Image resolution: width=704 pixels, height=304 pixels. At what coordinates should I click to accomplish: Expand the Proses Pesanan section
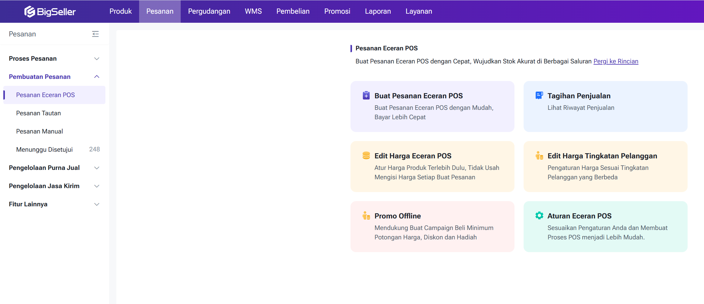pyautogui.click(x=97, y=59)
